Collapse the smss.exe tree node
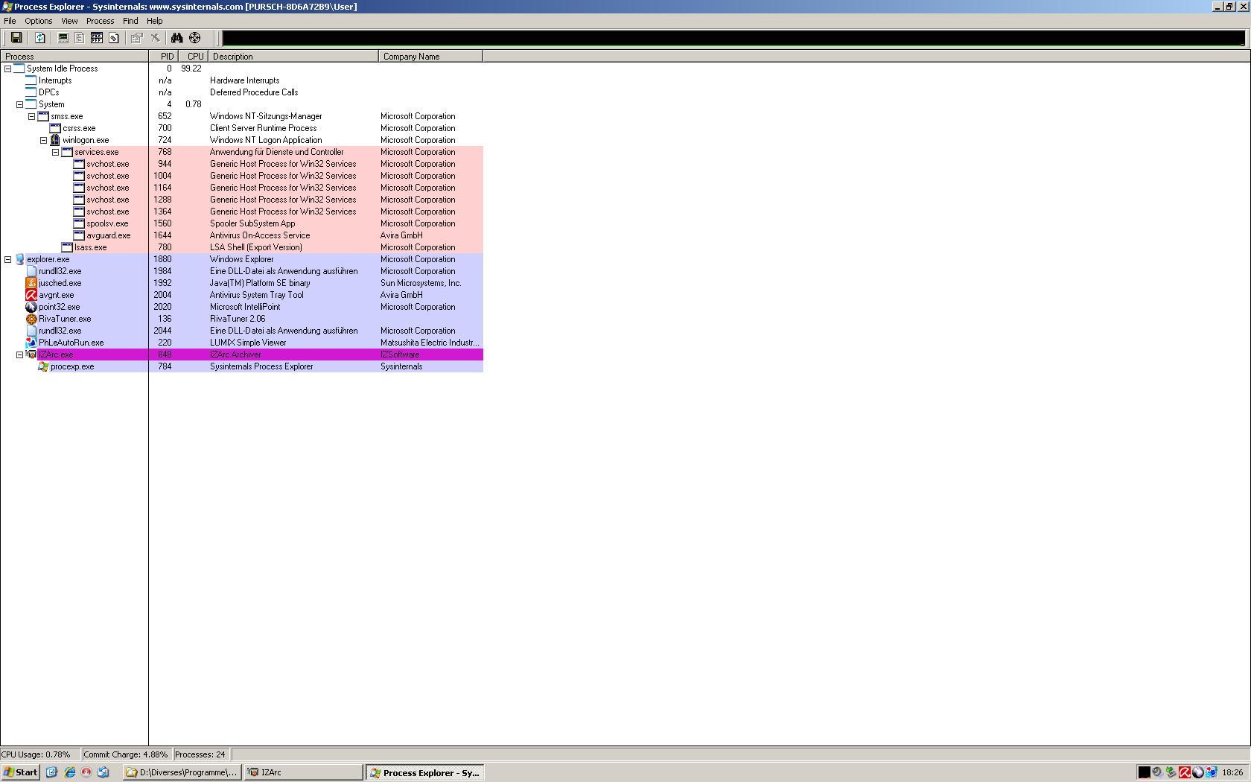The height and width of the screenshot is (782, 1251). pos(31,116)
